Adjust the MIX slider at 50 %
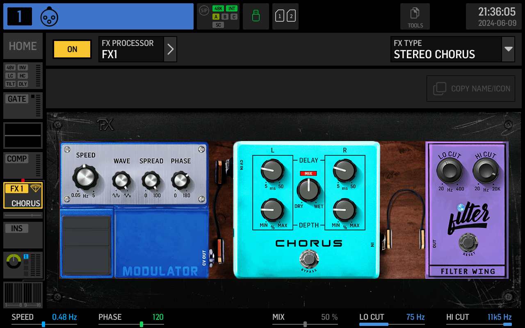The width and height of the screenshot is (525, 328). tap(305, 324)
